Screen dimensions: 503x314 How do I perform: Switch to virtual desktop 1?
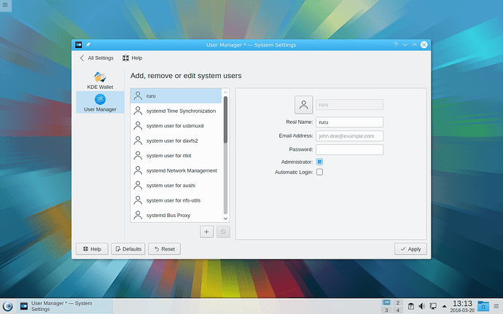(386, 303)
